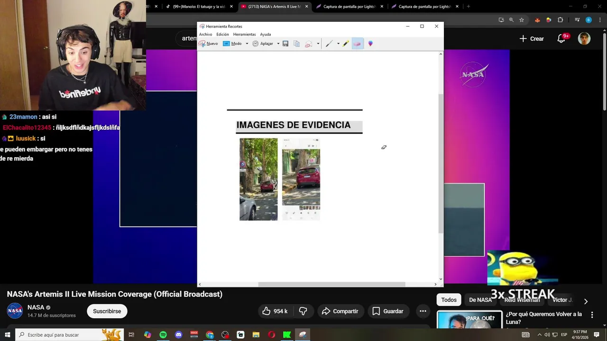
Task: Click the Snipping Tool horizontal scrollbar
Action: 331,284
